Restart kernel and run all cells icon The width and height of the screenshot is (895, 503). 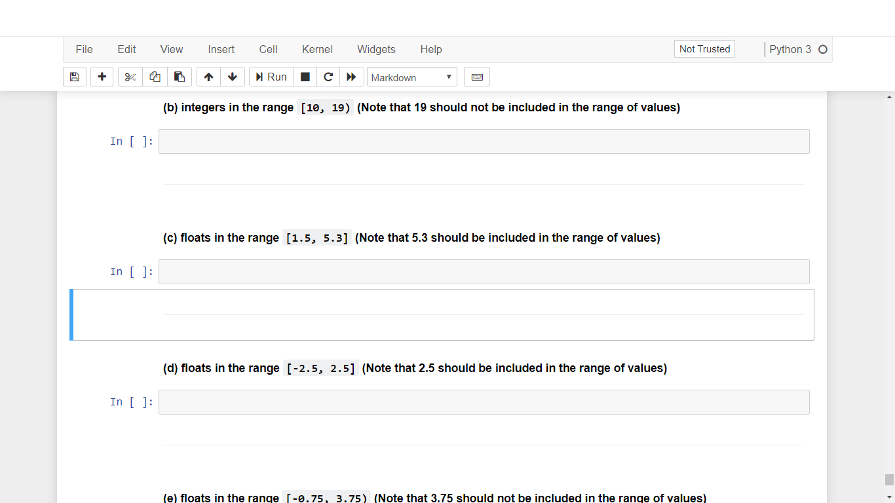(x=351, y=77)
